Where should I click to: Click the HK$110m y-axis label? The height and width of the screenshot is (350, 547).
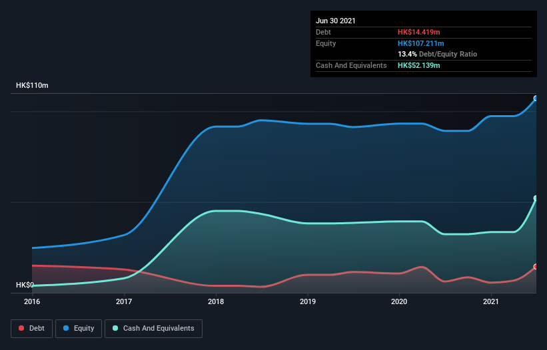point(32,85)
